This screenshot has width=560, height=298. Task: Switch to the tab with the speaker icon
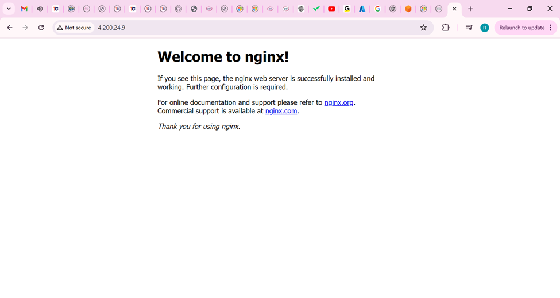coord(40,9)
